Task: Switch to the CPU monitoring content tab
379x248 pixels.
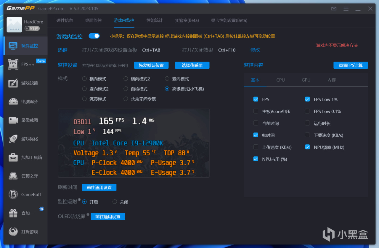Action: tap(281, 80)
